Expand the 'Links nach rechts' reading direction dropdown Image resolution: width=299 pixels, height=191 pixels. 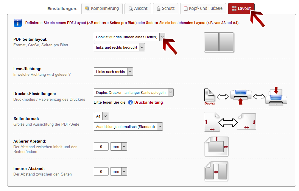(113, 72)
